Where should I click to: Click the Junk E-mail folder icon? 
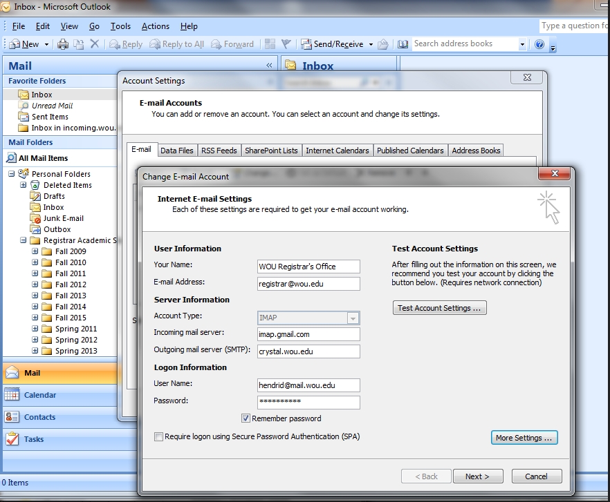pyautogui.click(x=35, y=218)
